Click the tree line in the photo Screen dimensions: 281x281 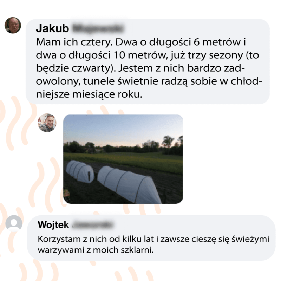pyautogui.click(x=123, y=146)
